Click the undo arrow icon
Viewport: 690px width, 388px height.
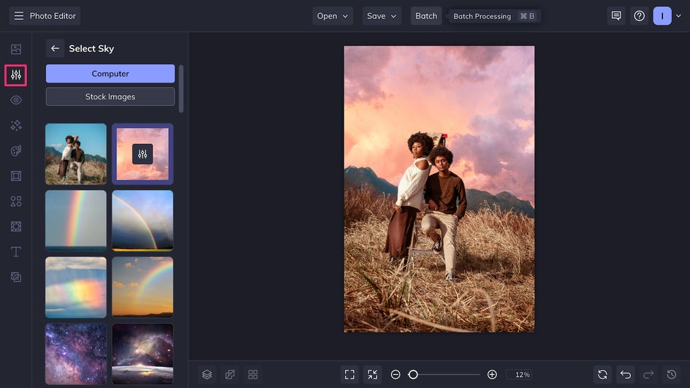pyautogui.click(x=626, y=374)
